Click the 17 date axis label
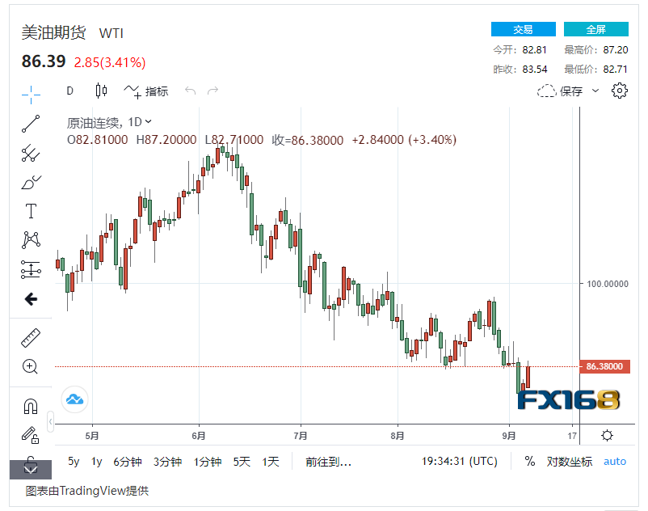Viewport: 648px width, 511px height. coord(572,436)
